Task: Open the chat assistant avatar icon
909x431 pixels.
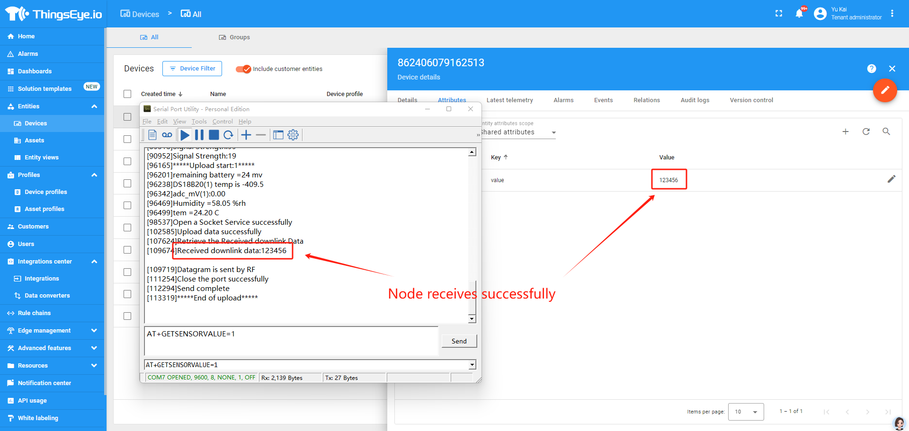Action: click(899, 423)
